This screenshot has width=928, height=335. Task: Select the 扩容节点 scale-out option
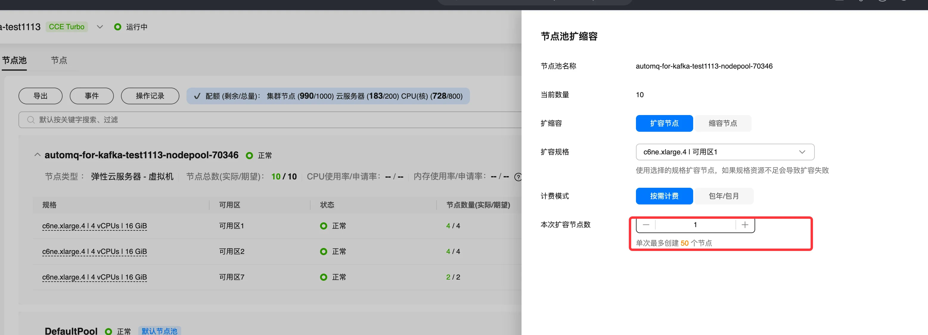pos(664,123)
